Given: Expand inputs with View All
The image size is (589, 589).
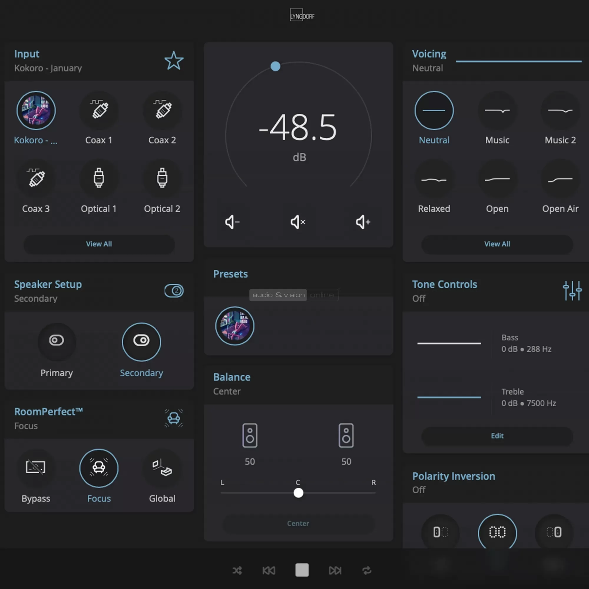Looking at the screenshot, I should tap(99, 244).
